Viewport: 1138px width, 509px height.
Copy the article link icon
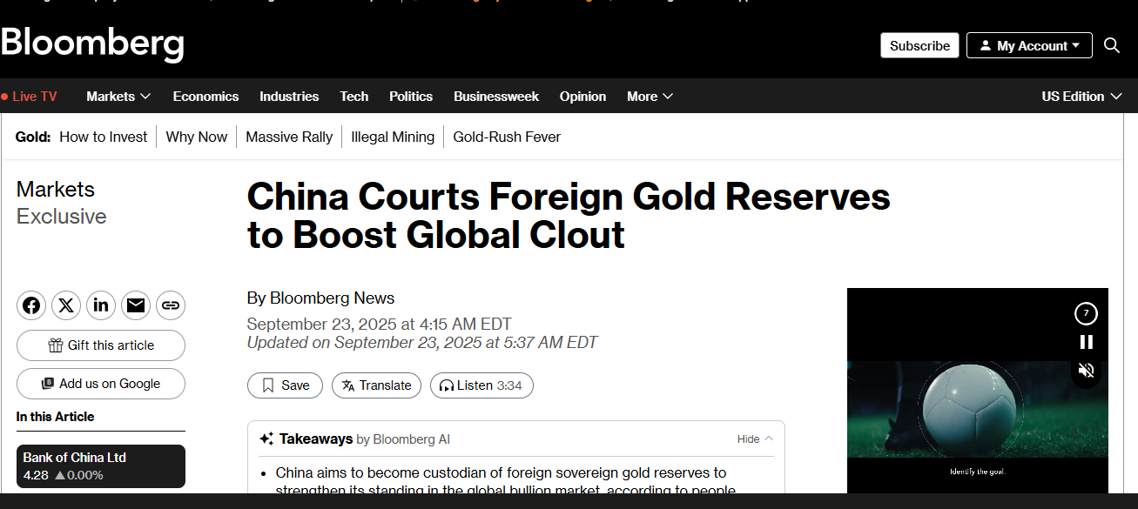171,305
